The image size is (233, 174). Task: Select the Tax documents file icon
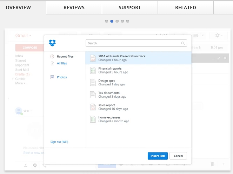click(93, 95)
